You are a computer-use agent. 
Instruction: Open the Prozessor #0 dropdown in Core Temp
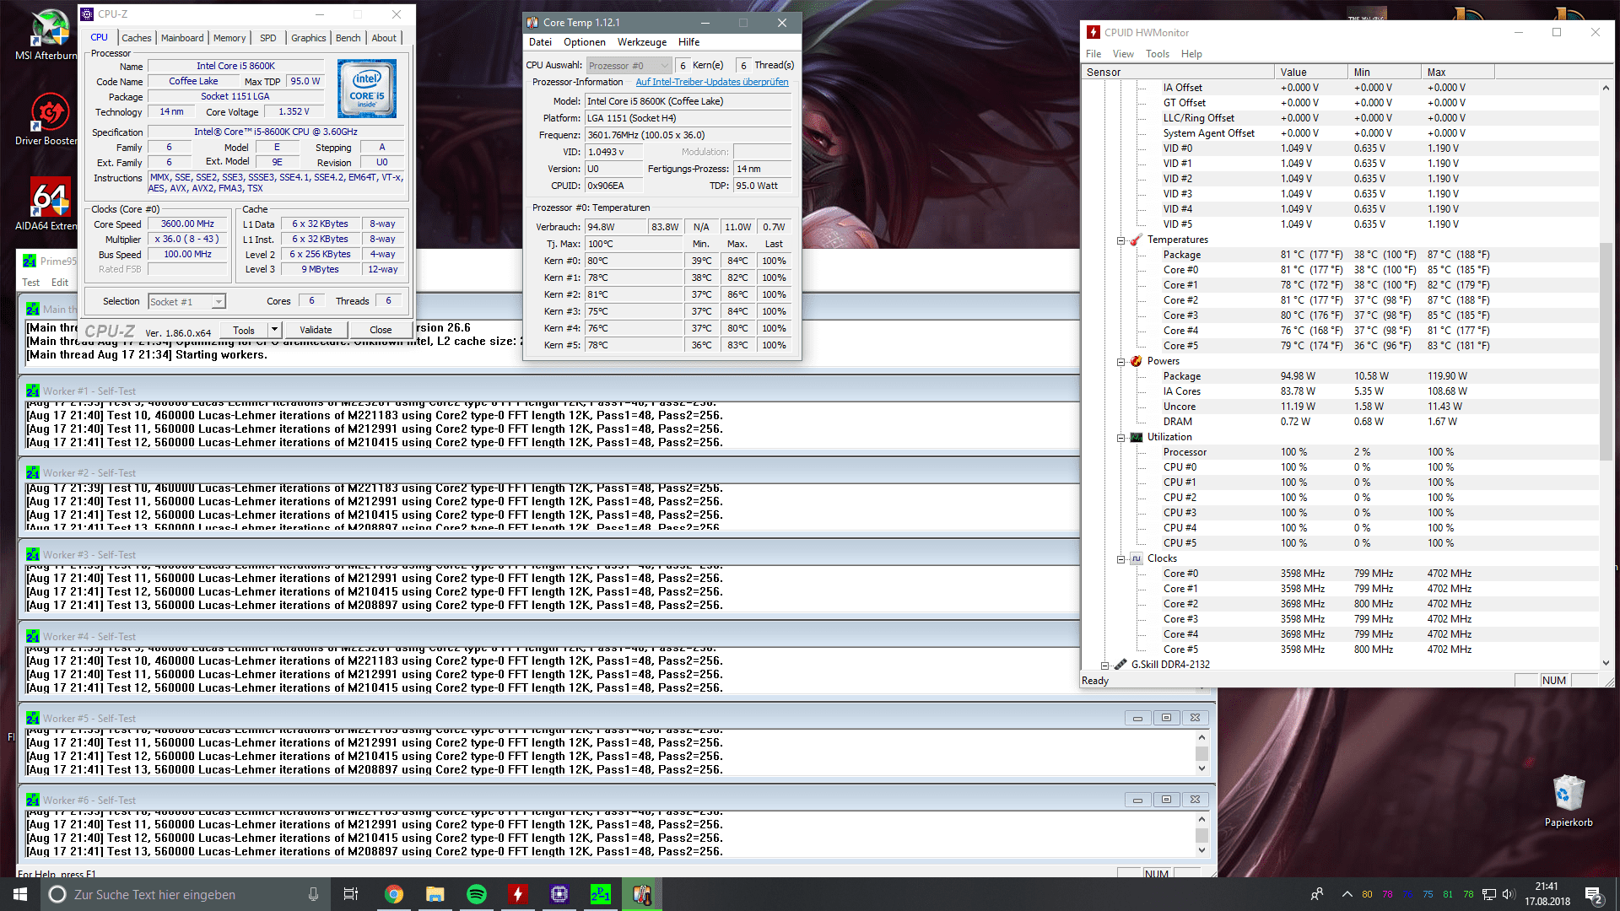pyautogui.click(x=629, y=65)
